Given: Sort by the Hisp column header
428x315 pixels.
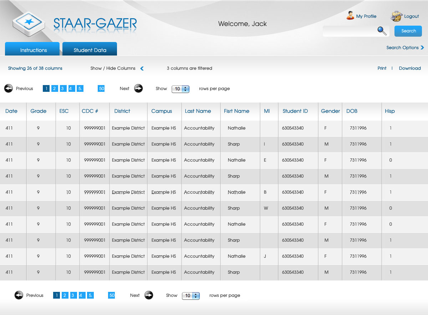Looking at the screenshot, I should (390, 111).
